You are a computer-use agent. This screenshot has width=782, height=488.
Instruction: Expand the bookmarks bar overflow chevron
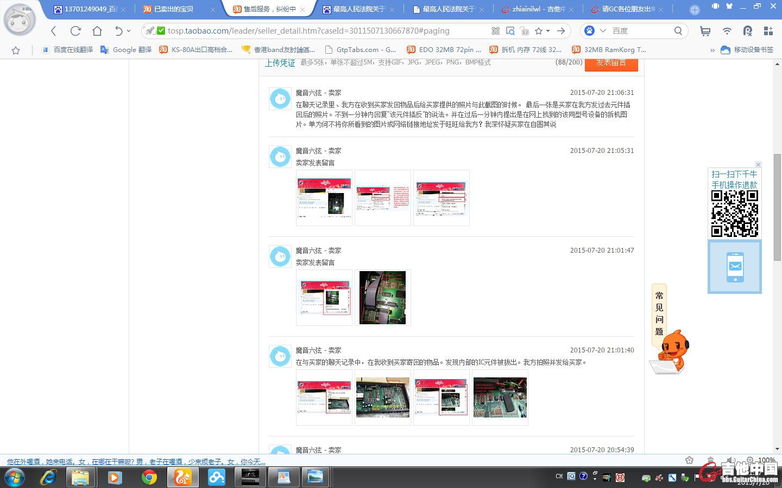[712, 50]
